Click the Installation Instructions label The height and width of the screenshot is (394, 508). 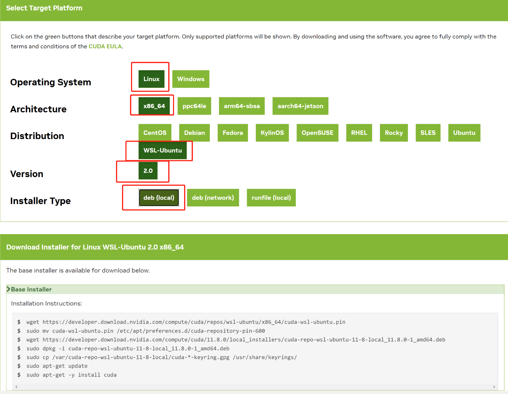pos(47,303)
